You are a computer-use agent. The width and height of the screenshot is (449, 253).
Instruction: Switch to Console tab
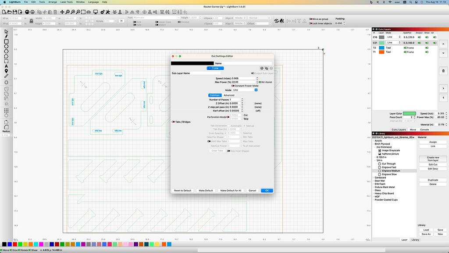pos(424,130)
